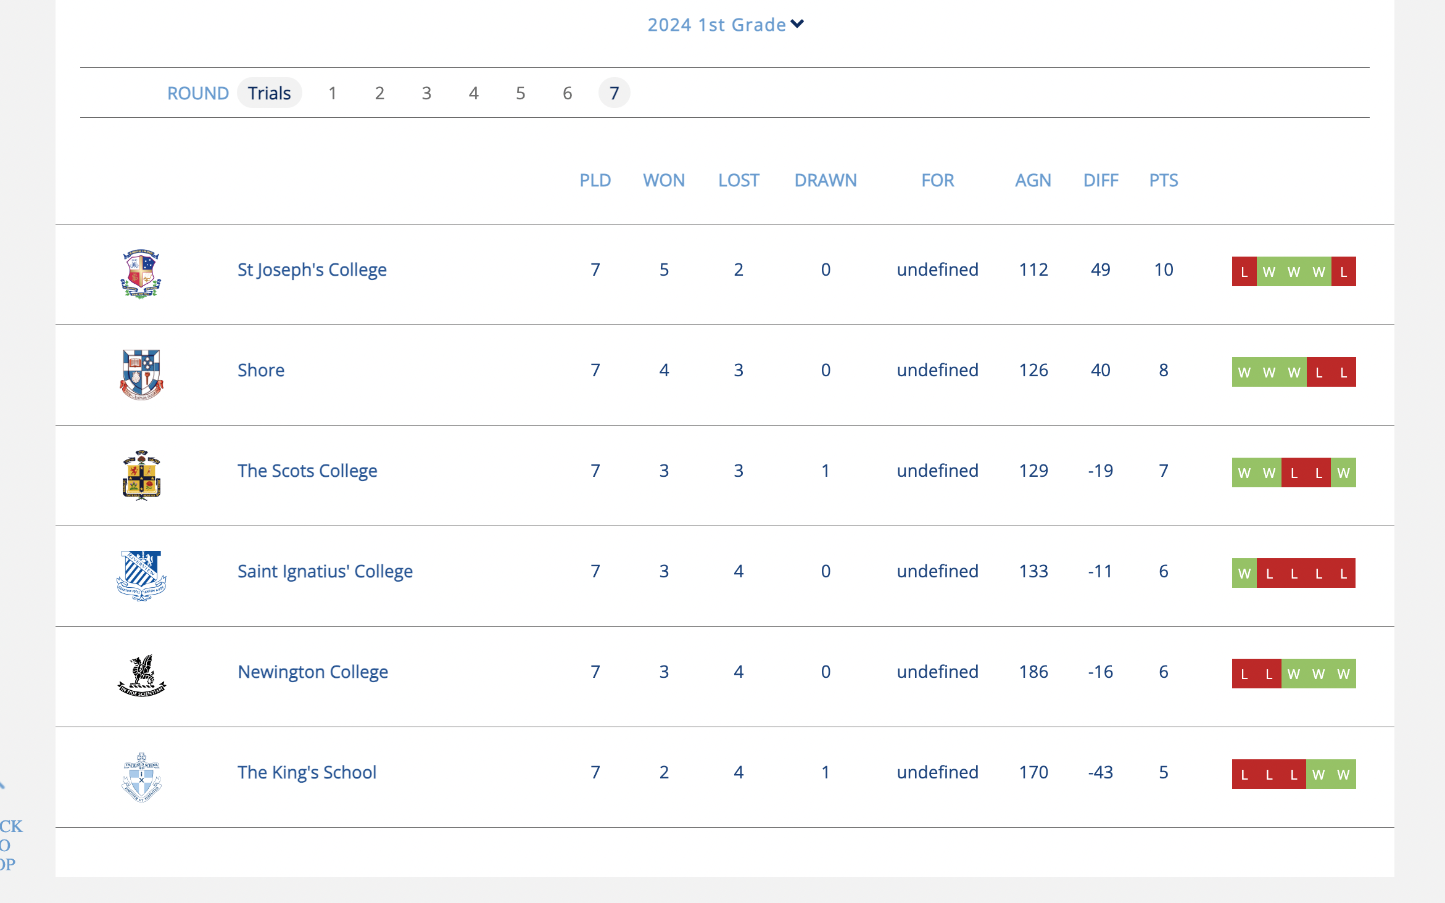The height and width of the screenshot is (903, 1445).
Task: Click King's School points value 5
Action: pyautogui.click(x=1164, y=772)
